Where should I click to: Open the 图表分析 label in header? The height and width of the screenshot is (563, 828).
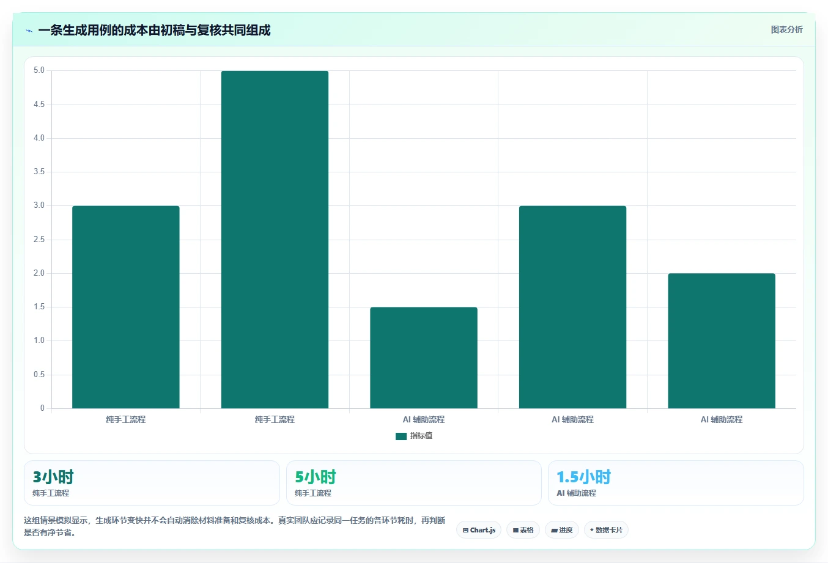tap(786, 29)
